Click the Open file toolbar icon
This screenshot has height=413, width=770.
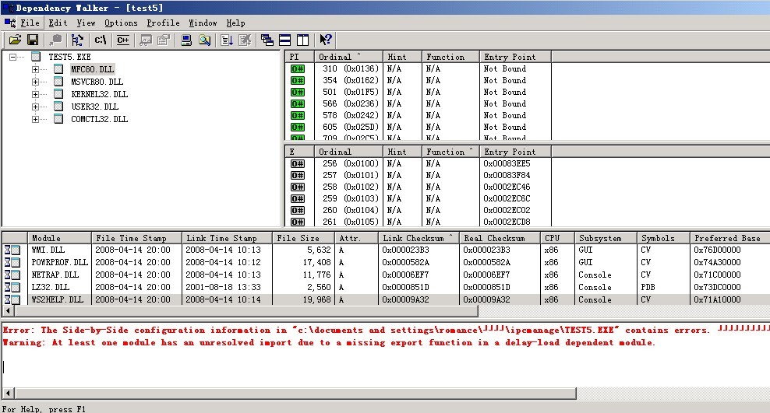tap(15, 40)
